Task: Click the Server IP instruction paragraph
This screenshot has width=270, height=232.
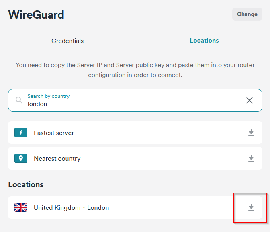Action: 135,70
